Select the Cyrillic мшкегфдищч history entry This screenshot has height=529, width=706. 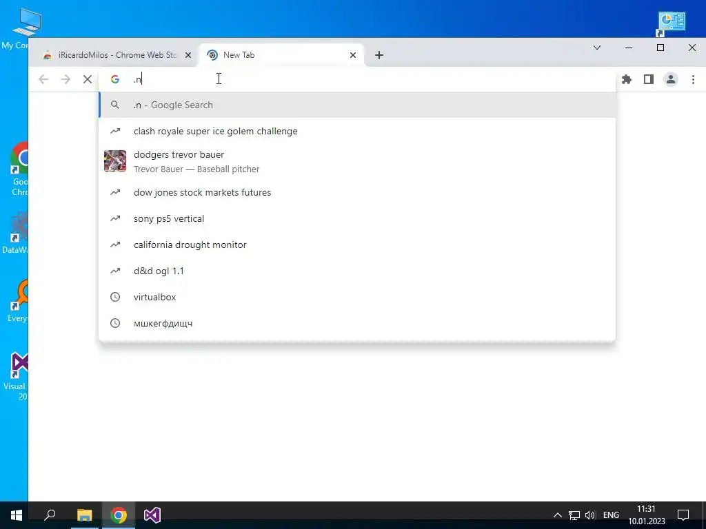357,323
